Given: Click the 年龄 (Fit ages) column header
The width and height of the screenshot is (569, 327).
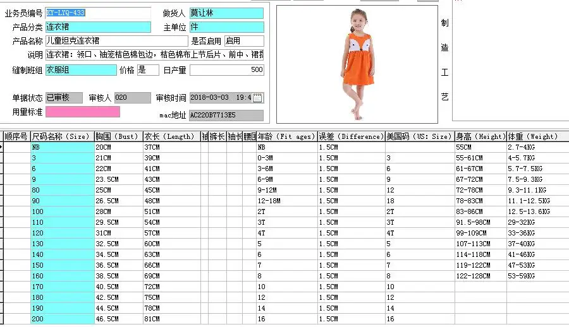Looking at the screenshot, I should [x=286, y=137].
